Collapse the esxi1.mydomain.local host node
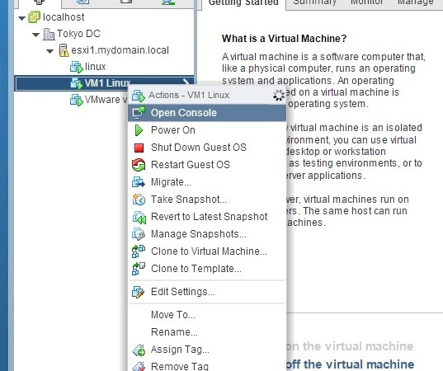The image size is (443, 371). pyautogui.click(x=50, y=51)
